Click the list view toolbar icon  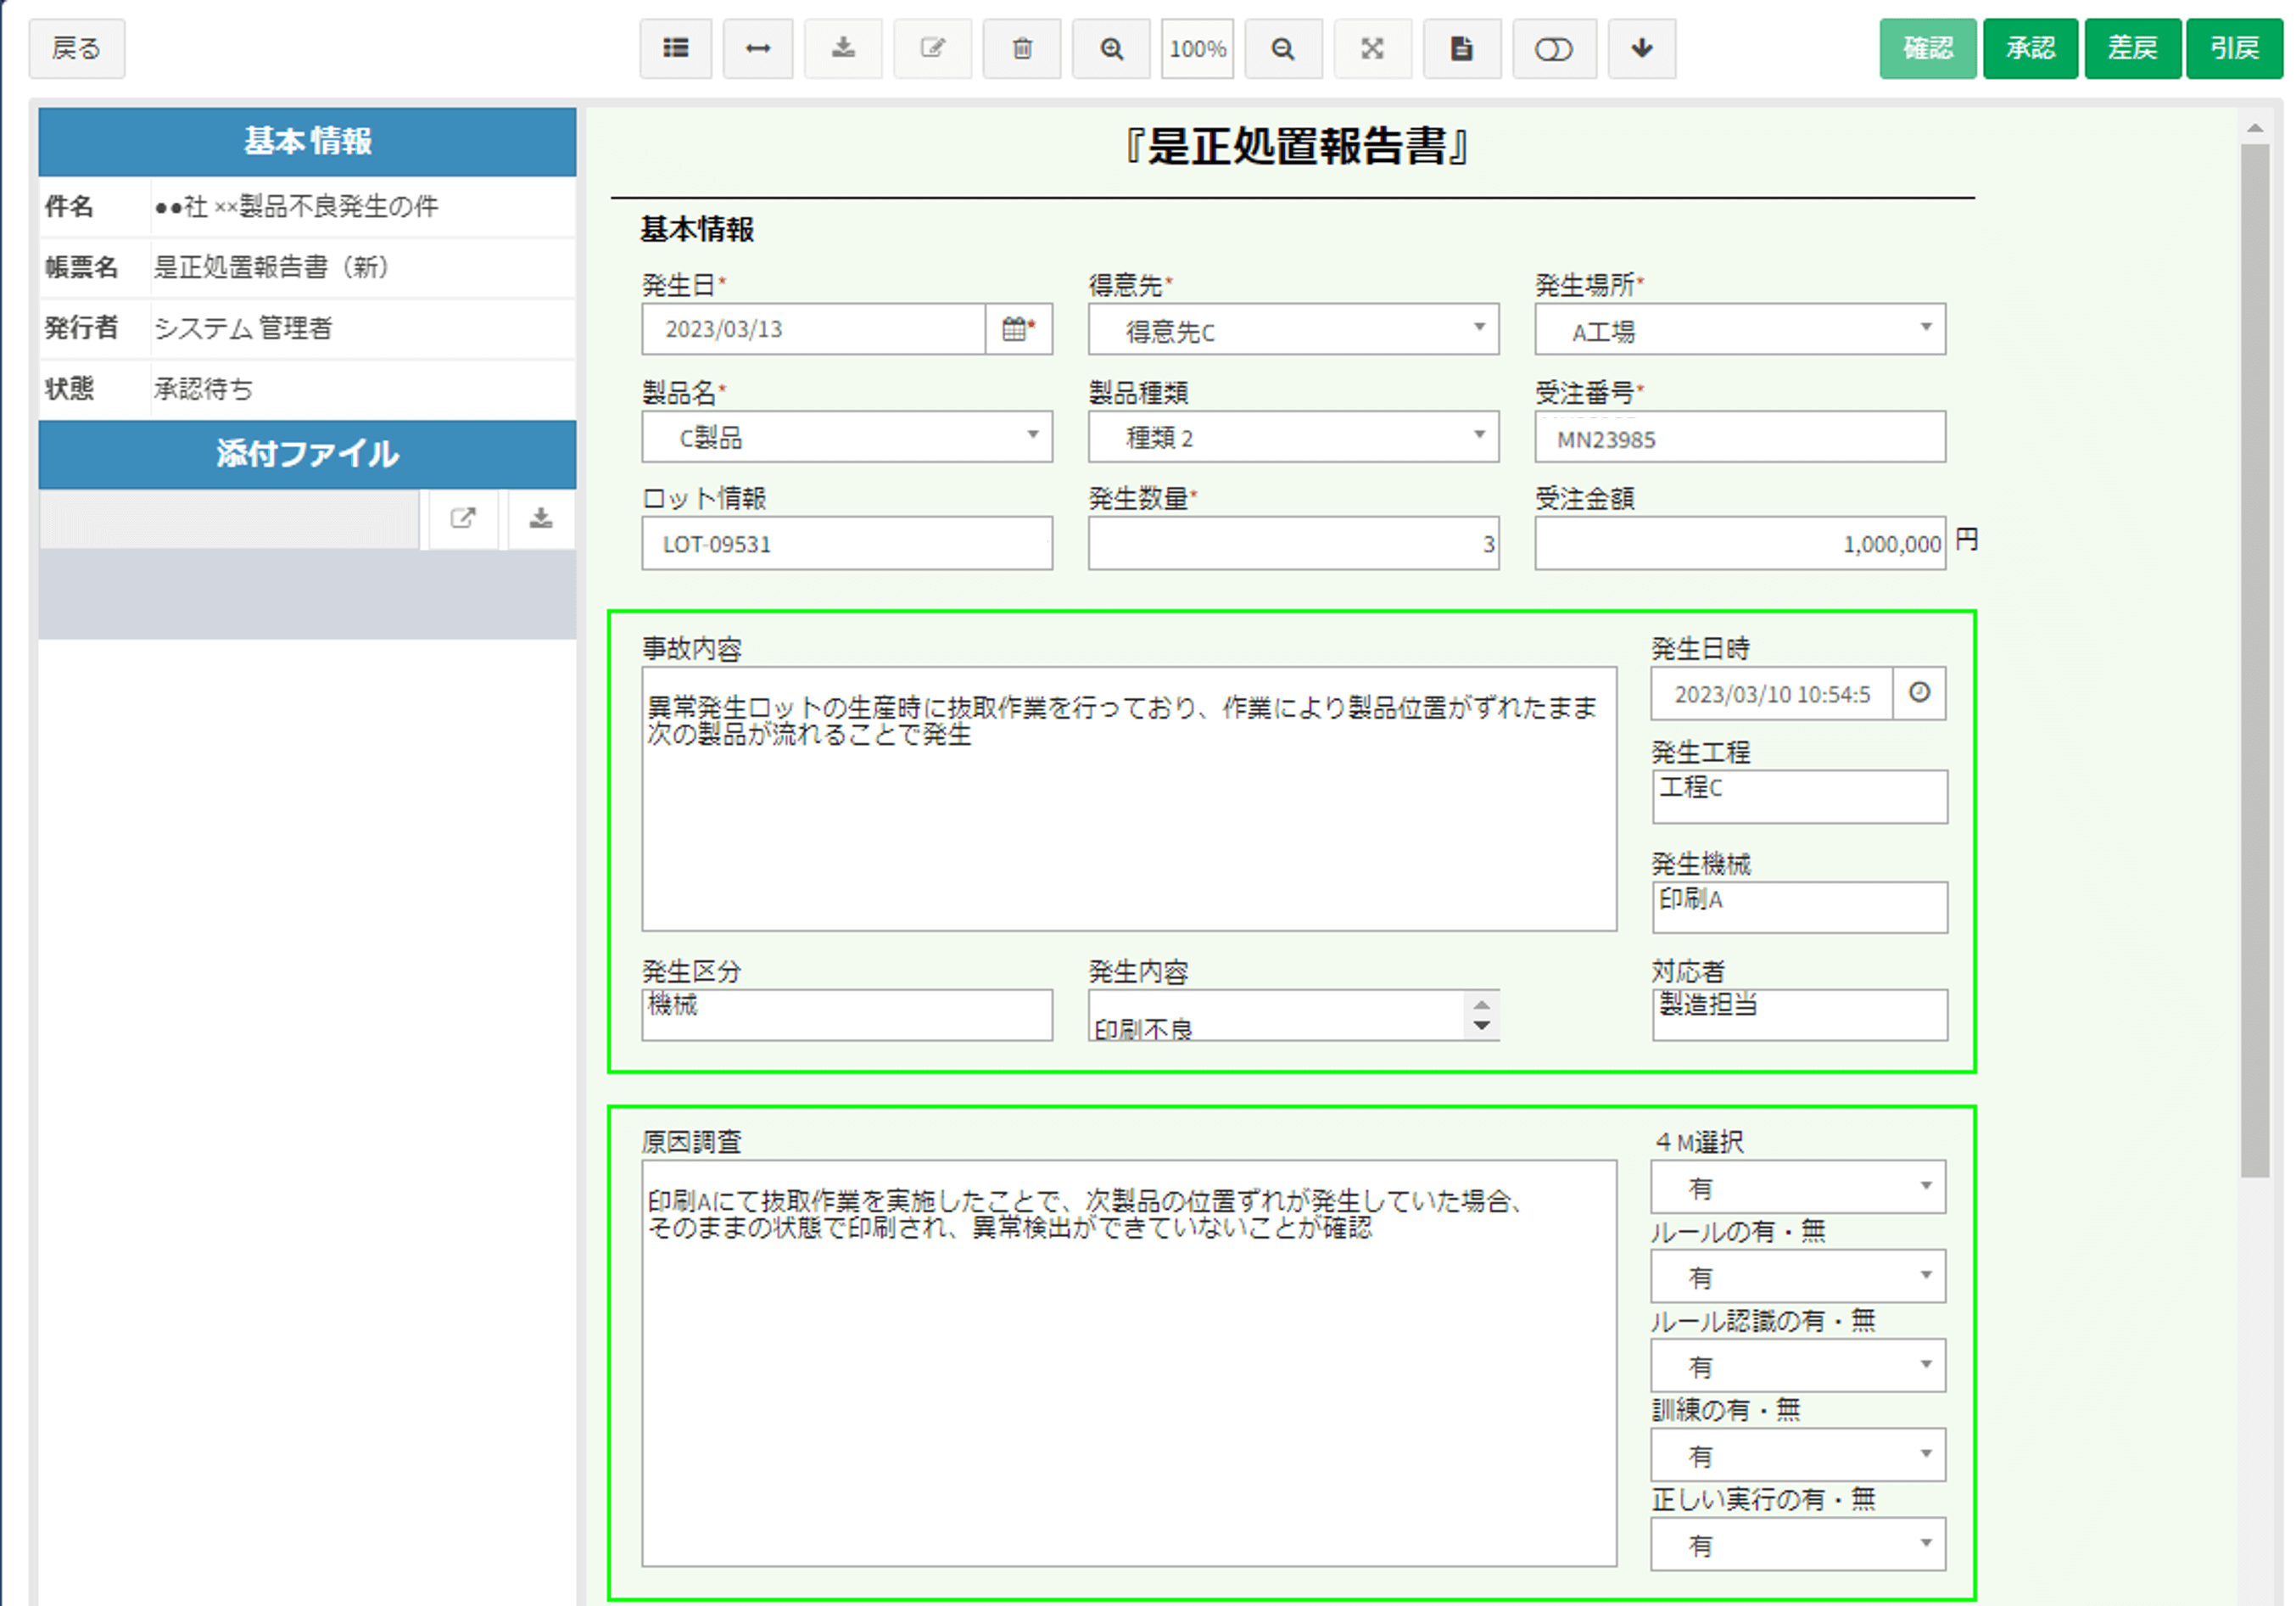(676, 49)
